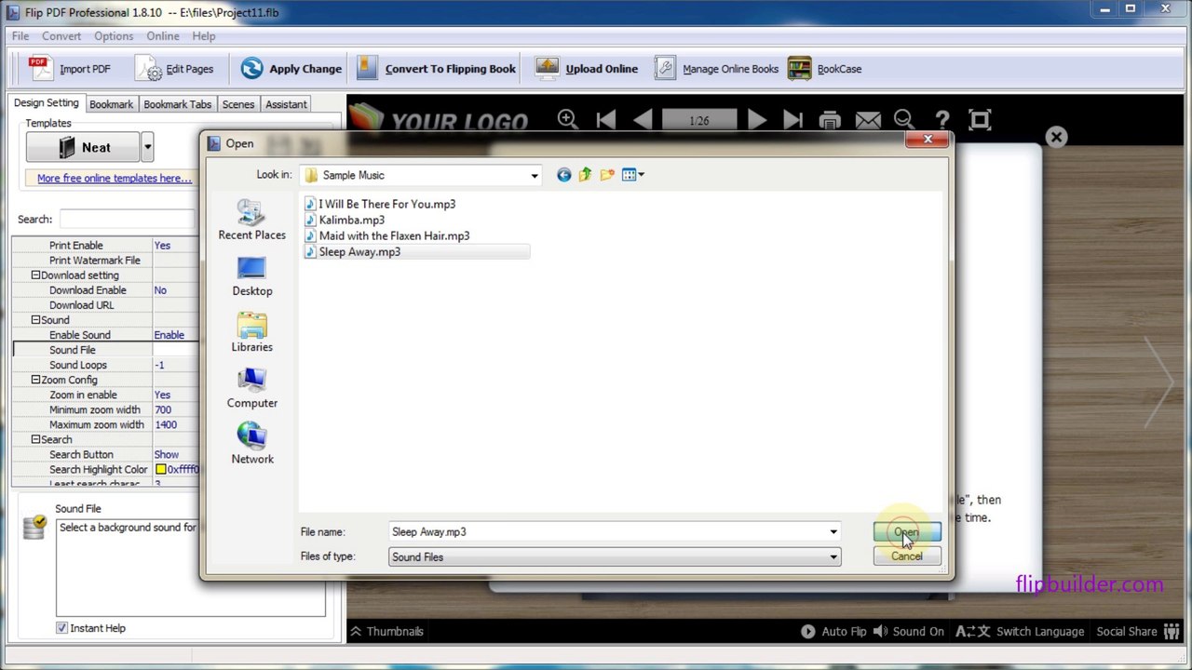Click the yellow Search Highlight Color swatch
Image resolution: width=1192 pixels, height=670 pixels.
coord(161,470)
